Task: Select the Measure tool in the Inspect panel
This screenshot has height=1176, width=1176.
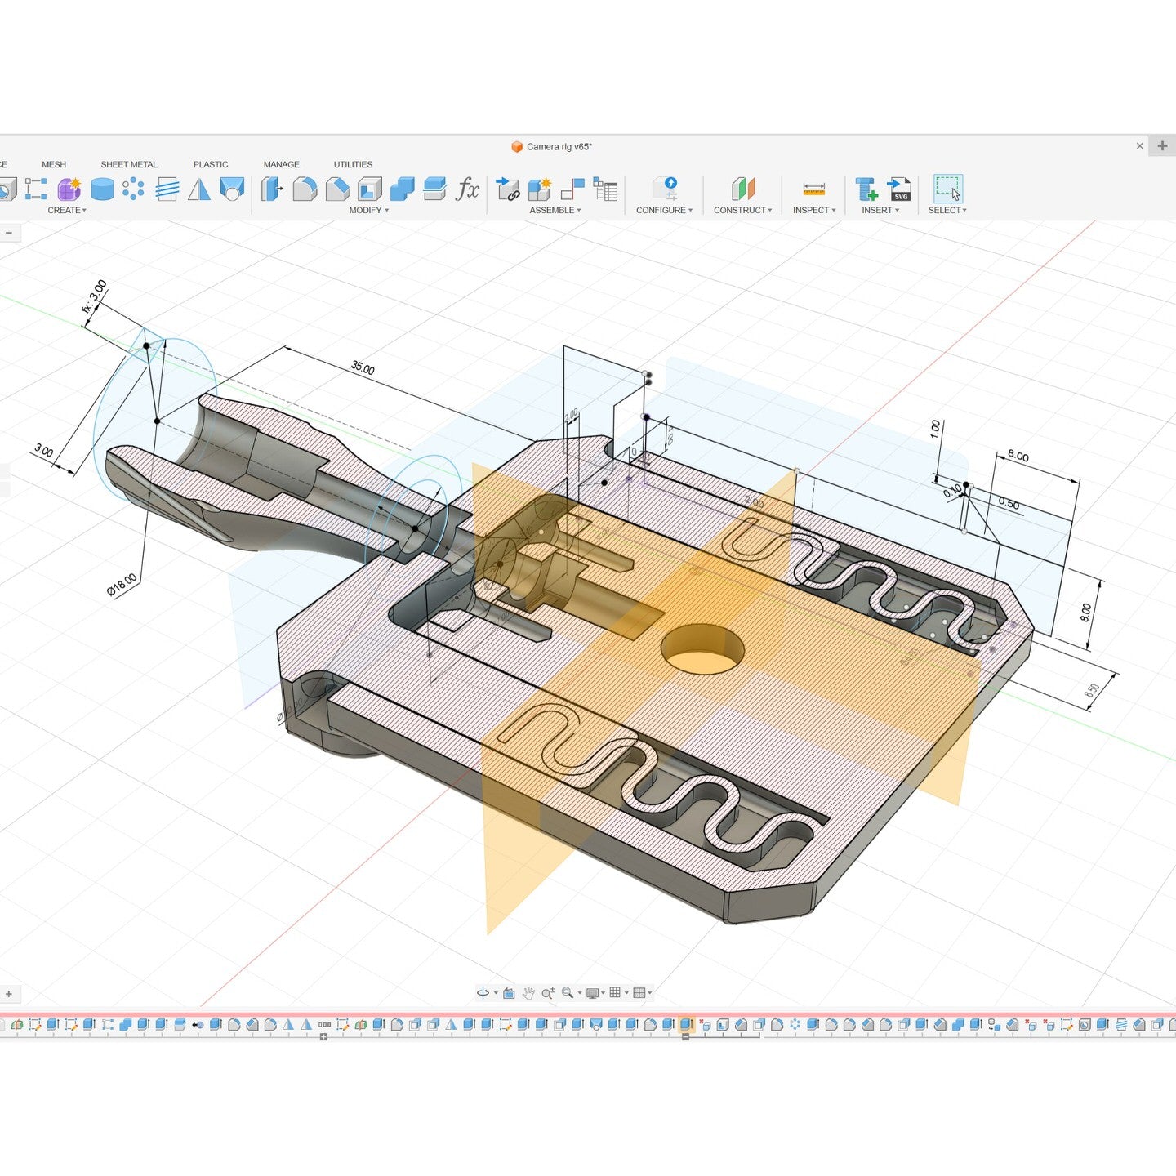Action: [x=813, y=190]
